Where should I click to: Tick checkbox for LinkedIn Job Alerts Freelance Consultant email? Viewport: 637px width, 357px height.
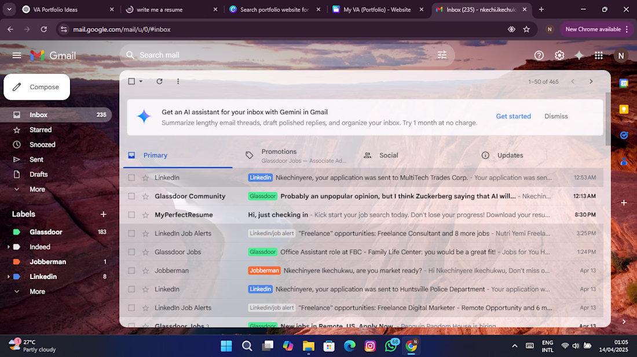pos(131,233)
